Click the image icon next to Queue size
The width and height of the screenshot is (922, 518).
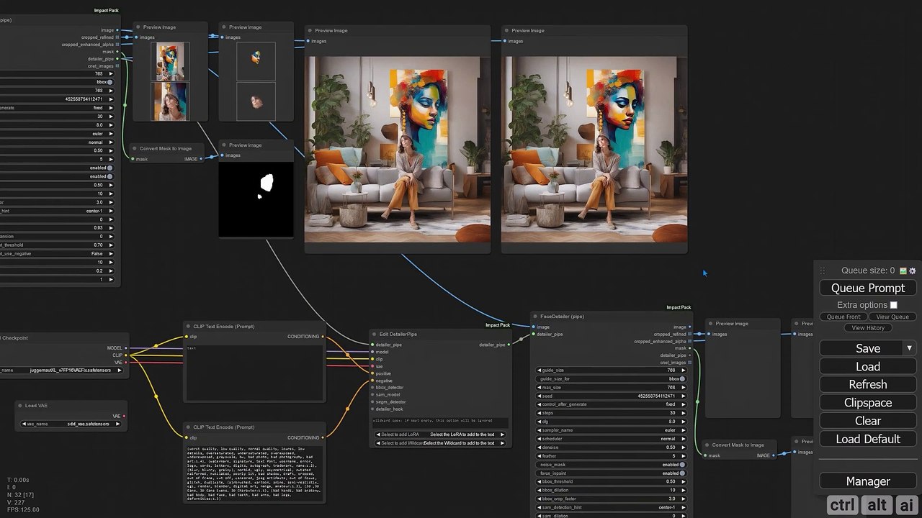[x=903, y=271]
